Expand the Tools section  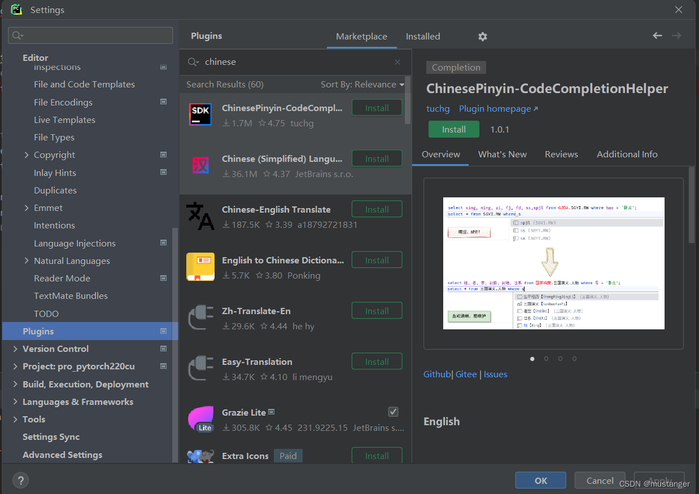click(15, 419)
